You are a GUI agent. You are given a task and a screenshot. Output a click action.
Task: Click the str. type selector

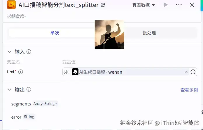[x=66, y=72]
